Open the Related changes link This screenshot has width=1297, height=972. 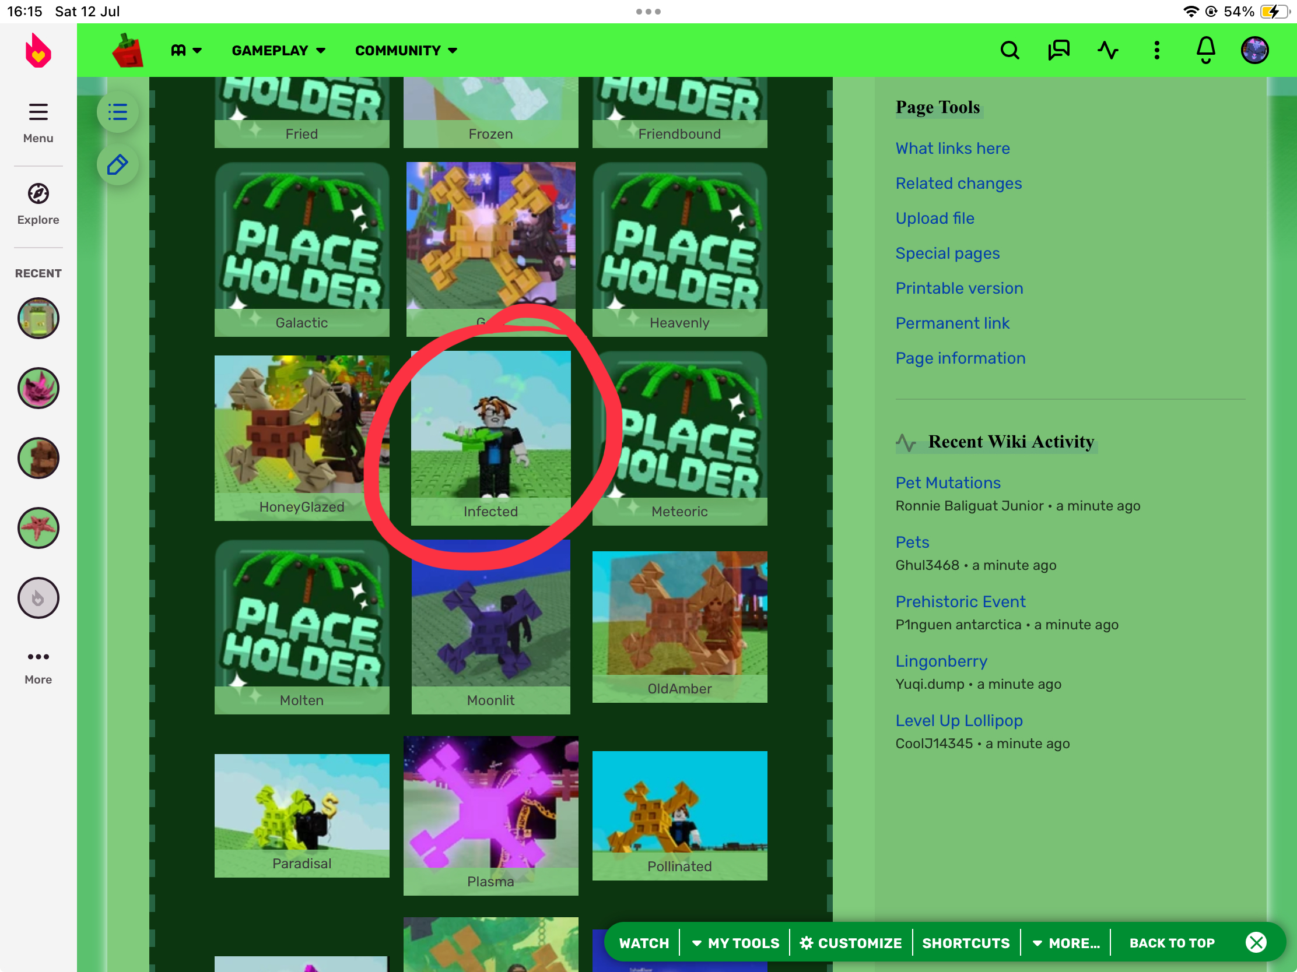click(x=958, y=184)
